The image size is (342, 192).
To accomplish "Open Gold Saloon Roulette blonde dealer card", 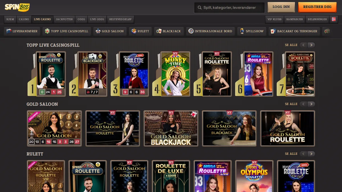I will coord(288,129).
